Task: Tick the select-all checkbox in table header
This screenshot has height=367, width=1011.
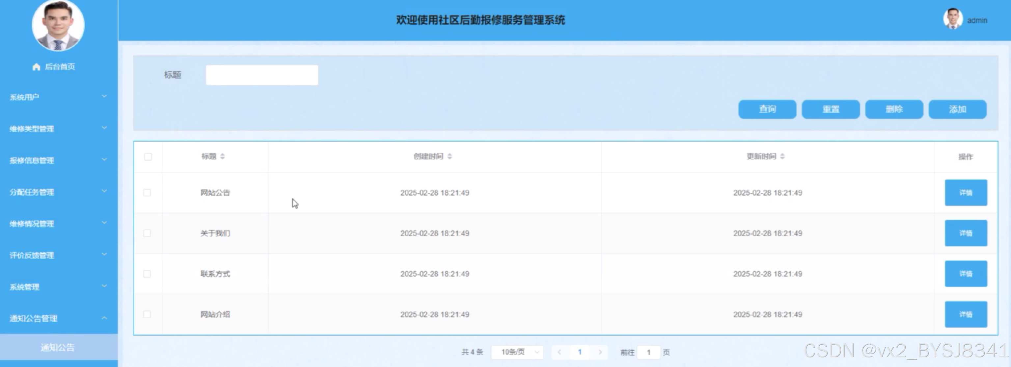Action: click(x=148, y=157)
